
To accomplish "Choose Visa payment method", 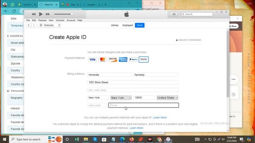I will [x=92, y=60].
